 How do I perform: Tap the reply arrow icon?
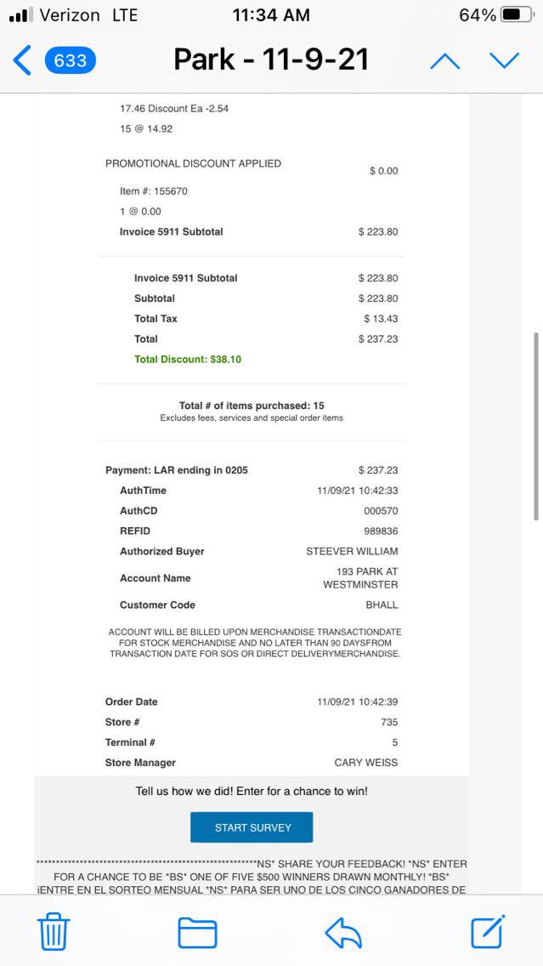[343, 932]
